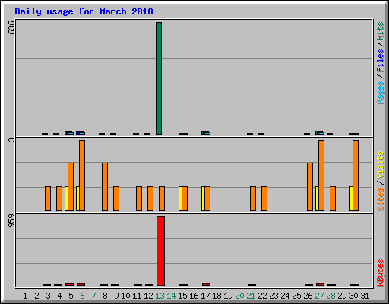Image resolution: width=389 pixels, height=304 pixels.
Task: Click the x-axis day label 1
Action: (25, 296)
